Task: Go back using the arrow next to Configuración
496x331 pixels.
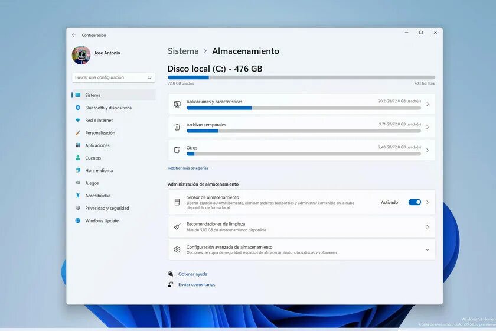Action: click(74, 35)
